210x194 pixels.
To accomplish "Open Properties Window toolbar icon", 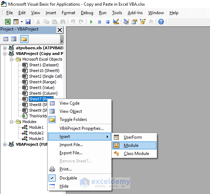I will 134,22.
